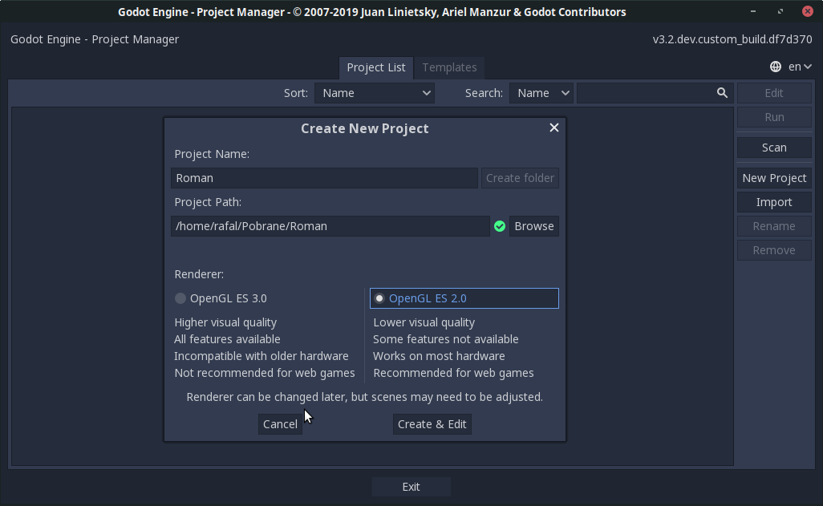Focus the project search text field
The width and height of the screenshot is (823, 506).
(x=655, y=93)
